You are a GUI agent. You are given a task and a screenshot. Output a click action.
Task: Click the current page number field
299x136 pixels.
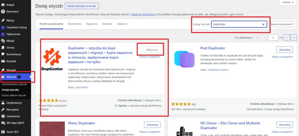pyautogui.click(x=273, y=38)
